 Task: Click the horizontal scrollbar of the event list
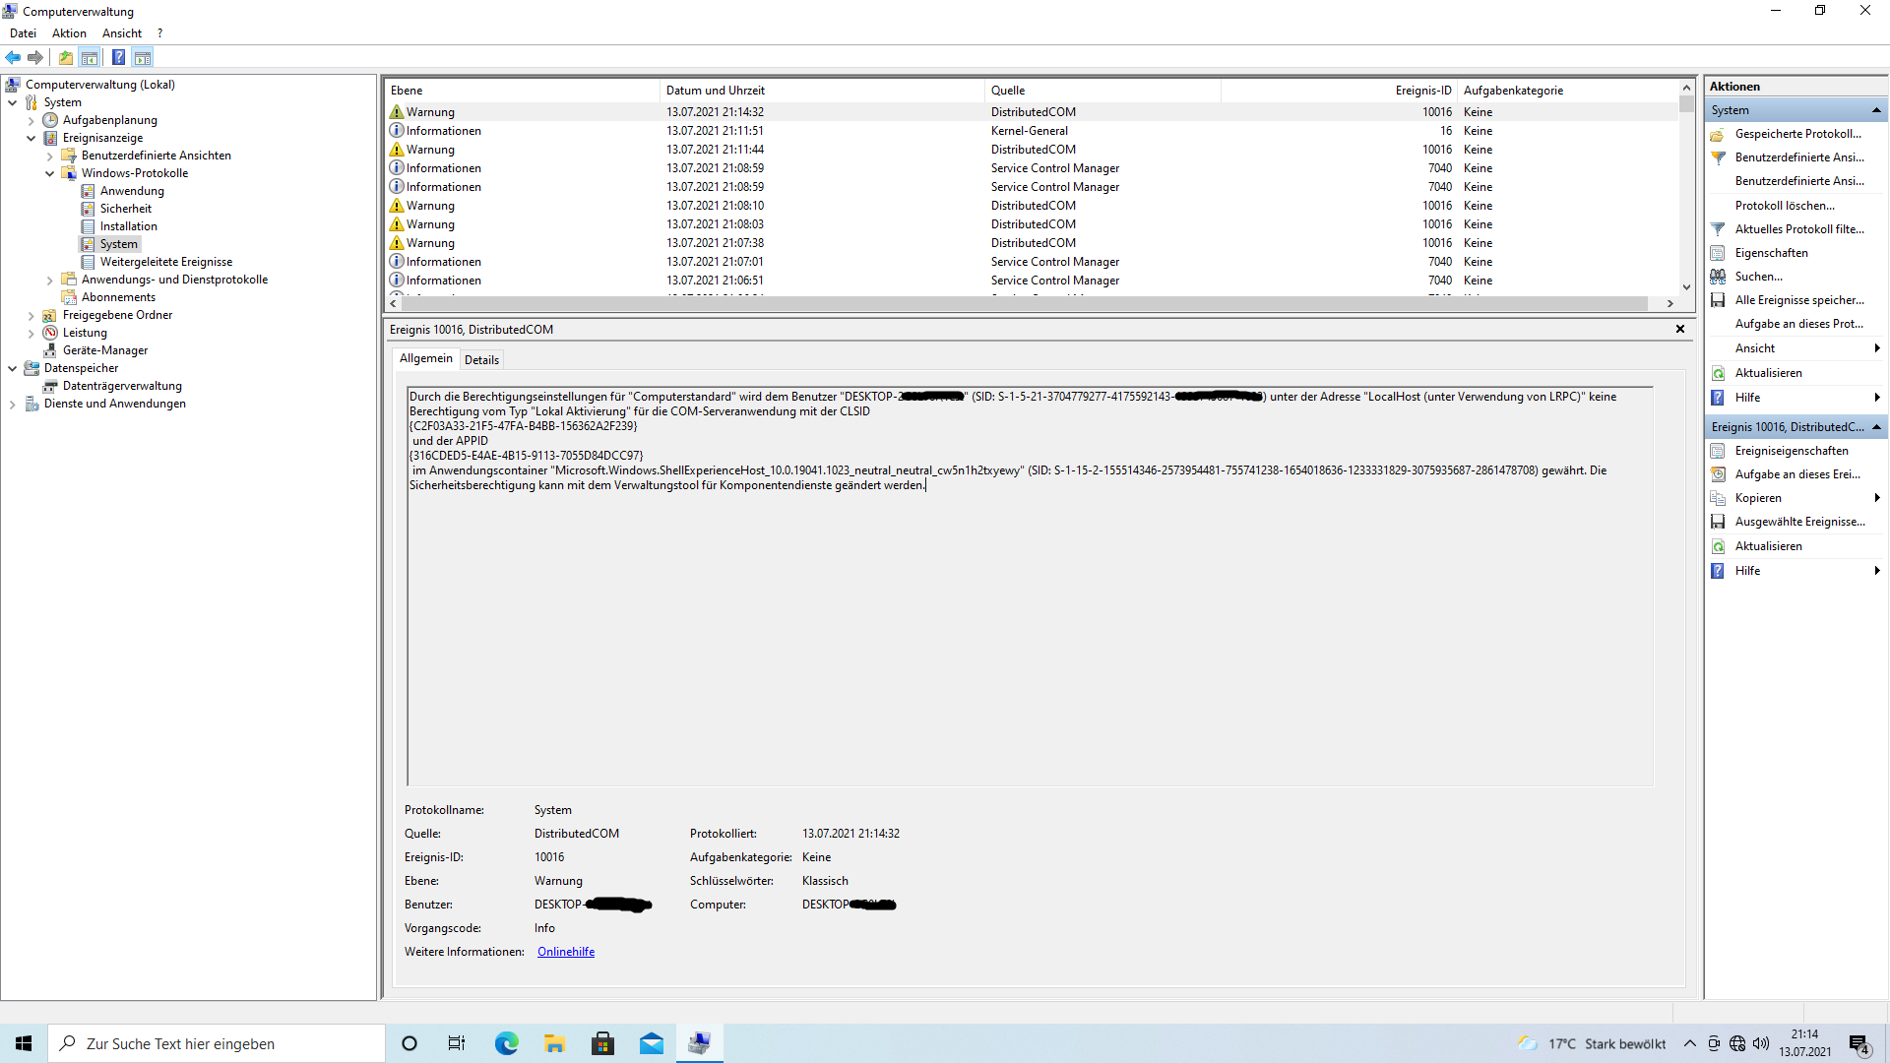(x=1024, y=303)
